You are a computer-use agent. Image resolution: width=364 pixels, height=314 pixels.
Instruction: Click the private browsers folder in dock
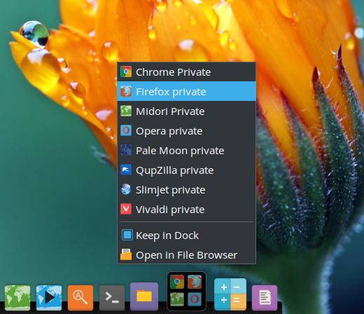(186, 291)
